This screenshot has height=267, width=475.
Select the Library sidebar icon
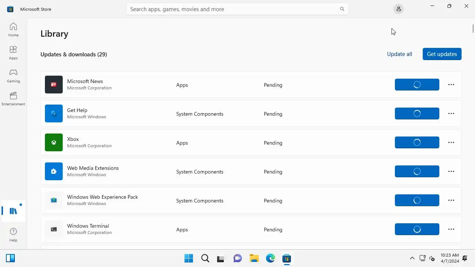tap(13, 211)
